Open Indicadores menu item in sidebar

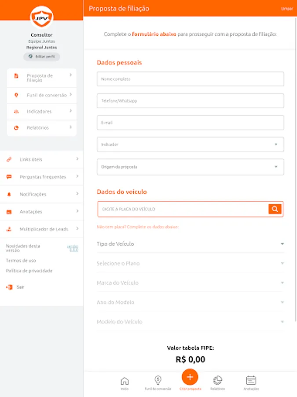coord(42,112)
